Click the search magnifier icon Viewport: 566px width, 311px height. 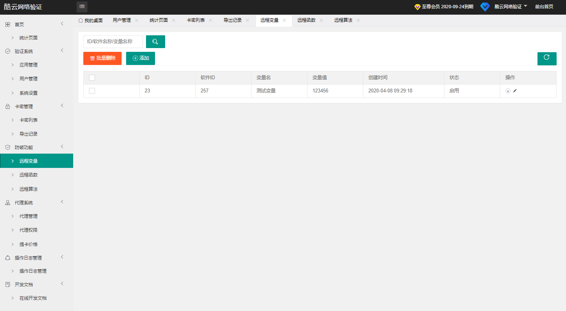coord(155,41)
